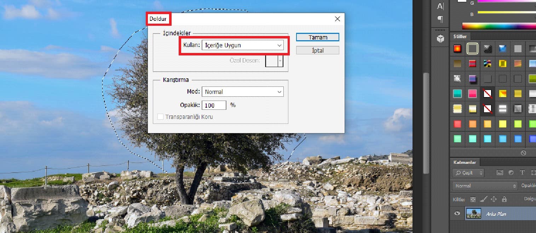
Task: Filter layers for adjustment layers
Action: pos(511,173)
